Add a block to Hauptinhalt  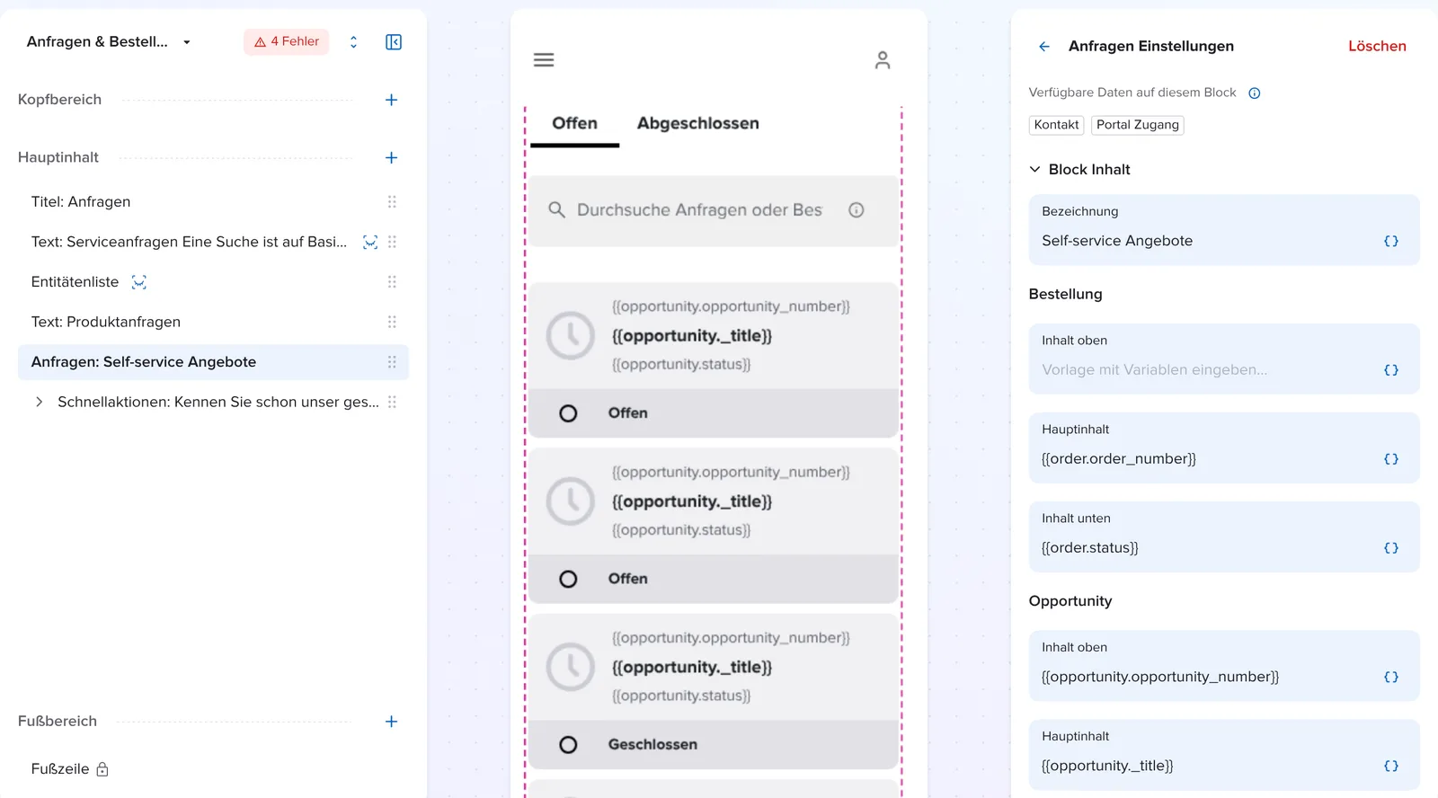tap(391, 158)
